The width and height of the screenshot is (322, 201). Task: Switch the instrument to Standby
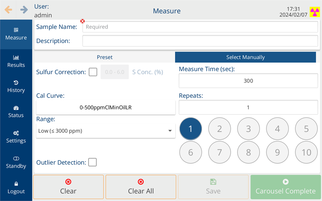(x=16, y=162)
